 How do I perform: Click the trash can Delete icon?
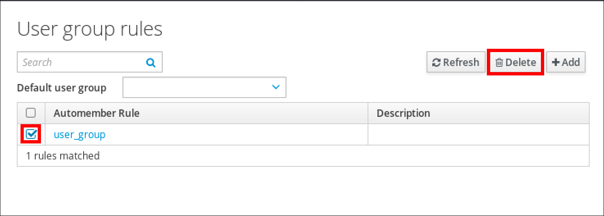point(499,63)
